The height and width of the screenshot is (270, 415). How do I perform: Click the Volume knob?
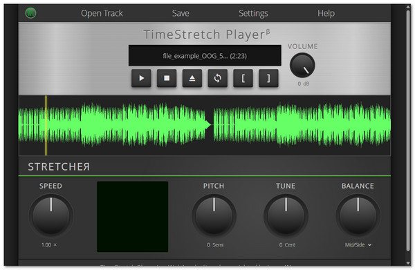(x=302, y=65)
